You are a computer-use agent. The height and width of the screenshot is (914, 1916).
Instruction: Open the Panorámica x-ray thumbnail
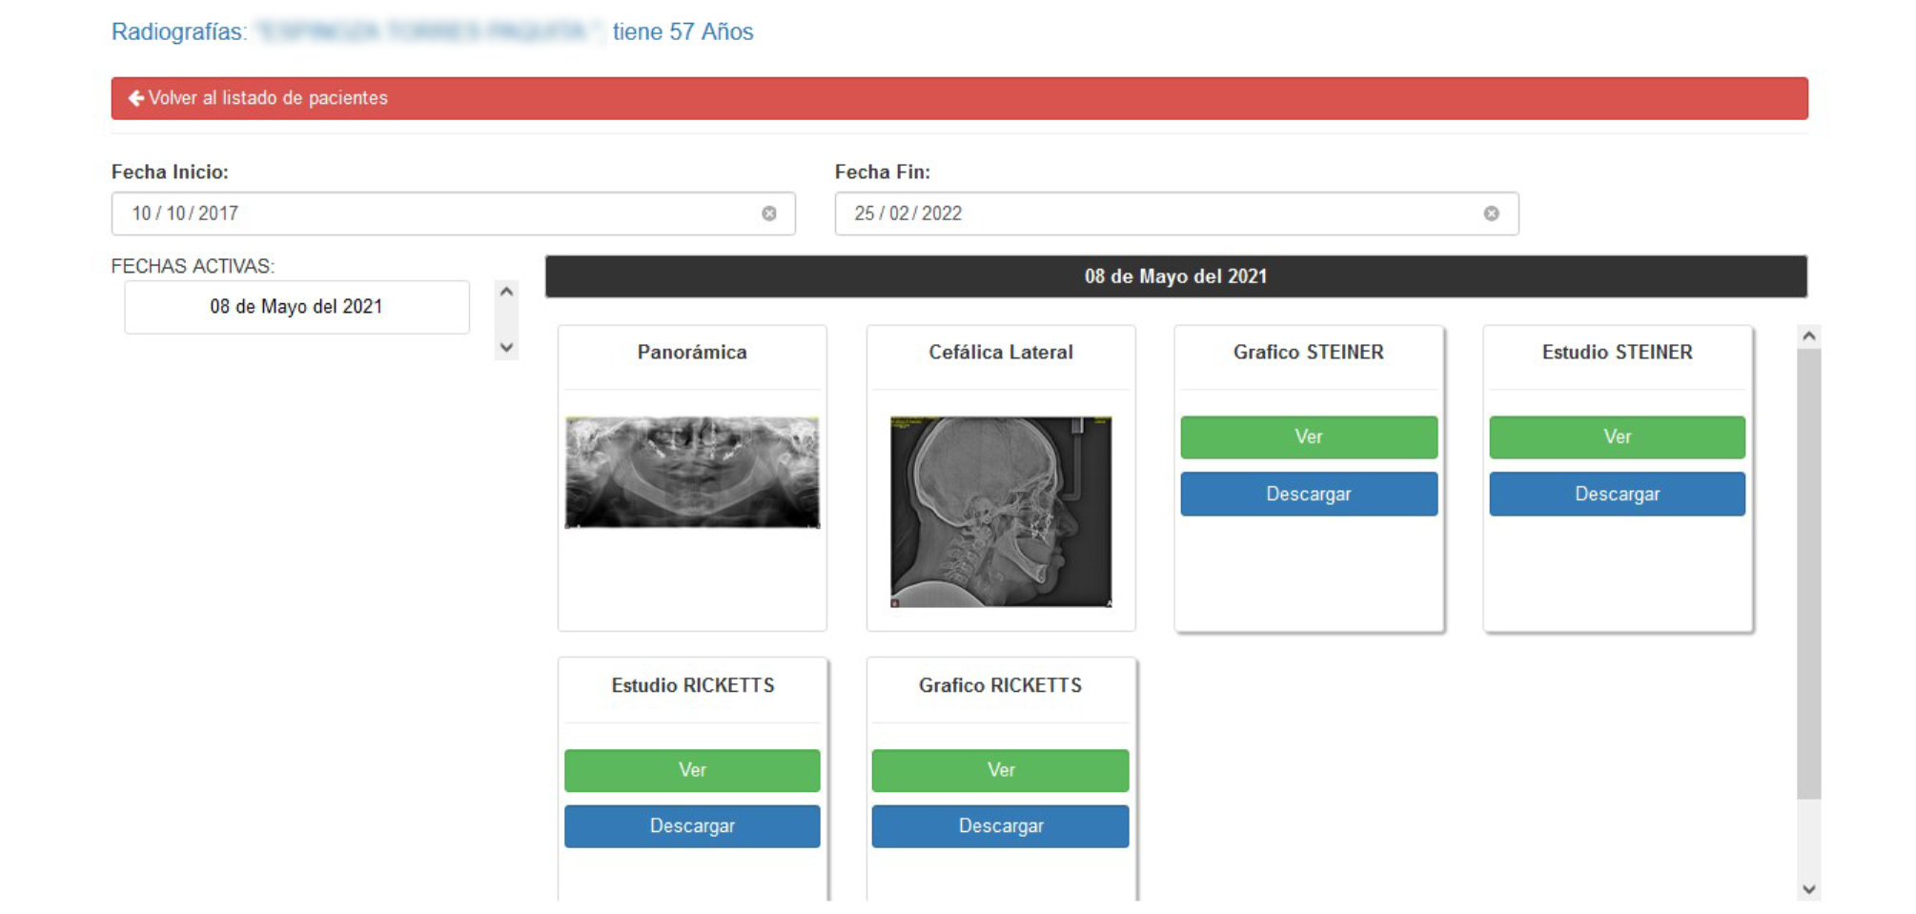click(x=692, y=472)
